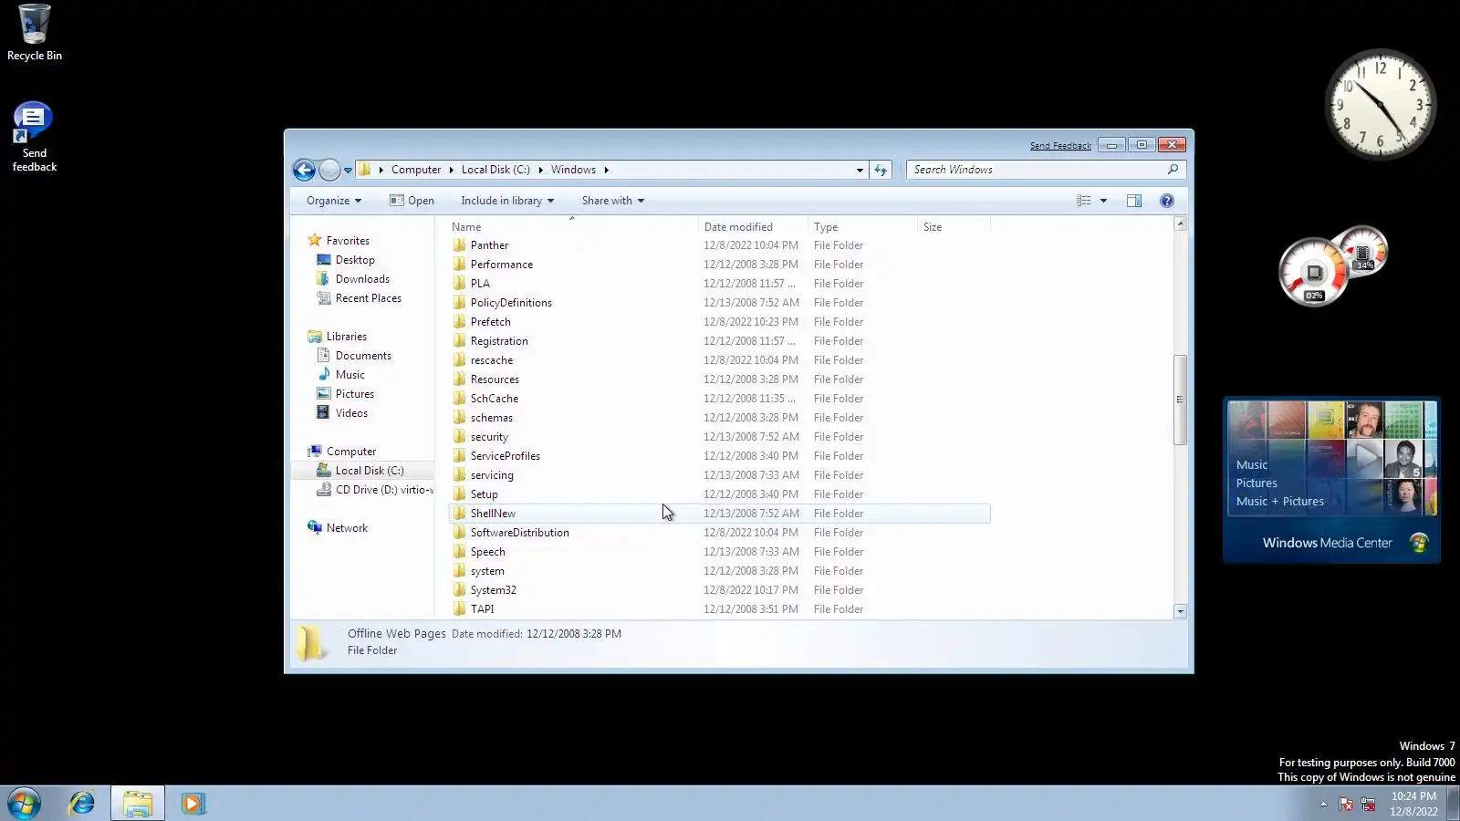
Task: Open the Send feedback desktop shortcut
Action: 34,137
